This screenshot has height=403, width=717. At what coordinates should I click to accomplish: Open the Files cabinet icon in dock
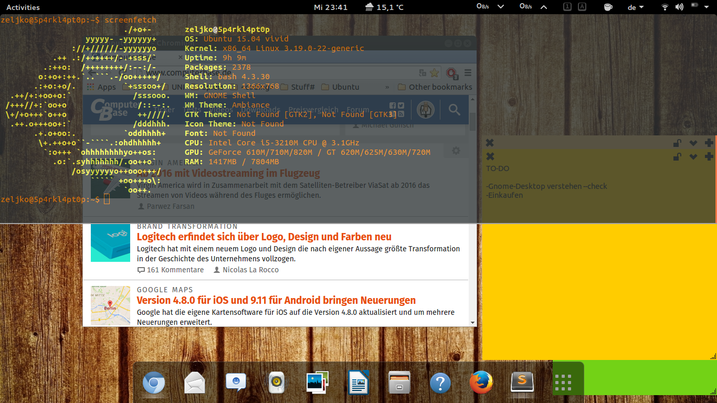tap(399, 383)
